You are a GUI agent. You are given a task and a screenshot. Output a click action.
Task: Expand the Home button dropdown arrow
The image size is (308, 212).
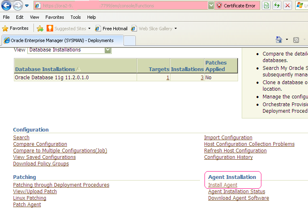287,40
